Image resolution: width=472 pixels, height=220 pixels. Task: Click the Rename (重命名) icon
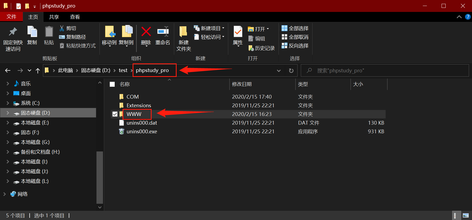[x=163, y=32]
